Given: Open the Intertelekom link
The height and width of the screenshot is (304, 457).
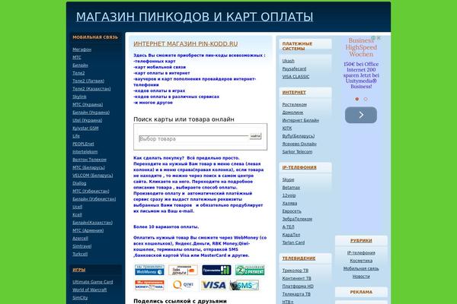Looking at the screenshot, I should pyautogui.click(x=85, y=151).
